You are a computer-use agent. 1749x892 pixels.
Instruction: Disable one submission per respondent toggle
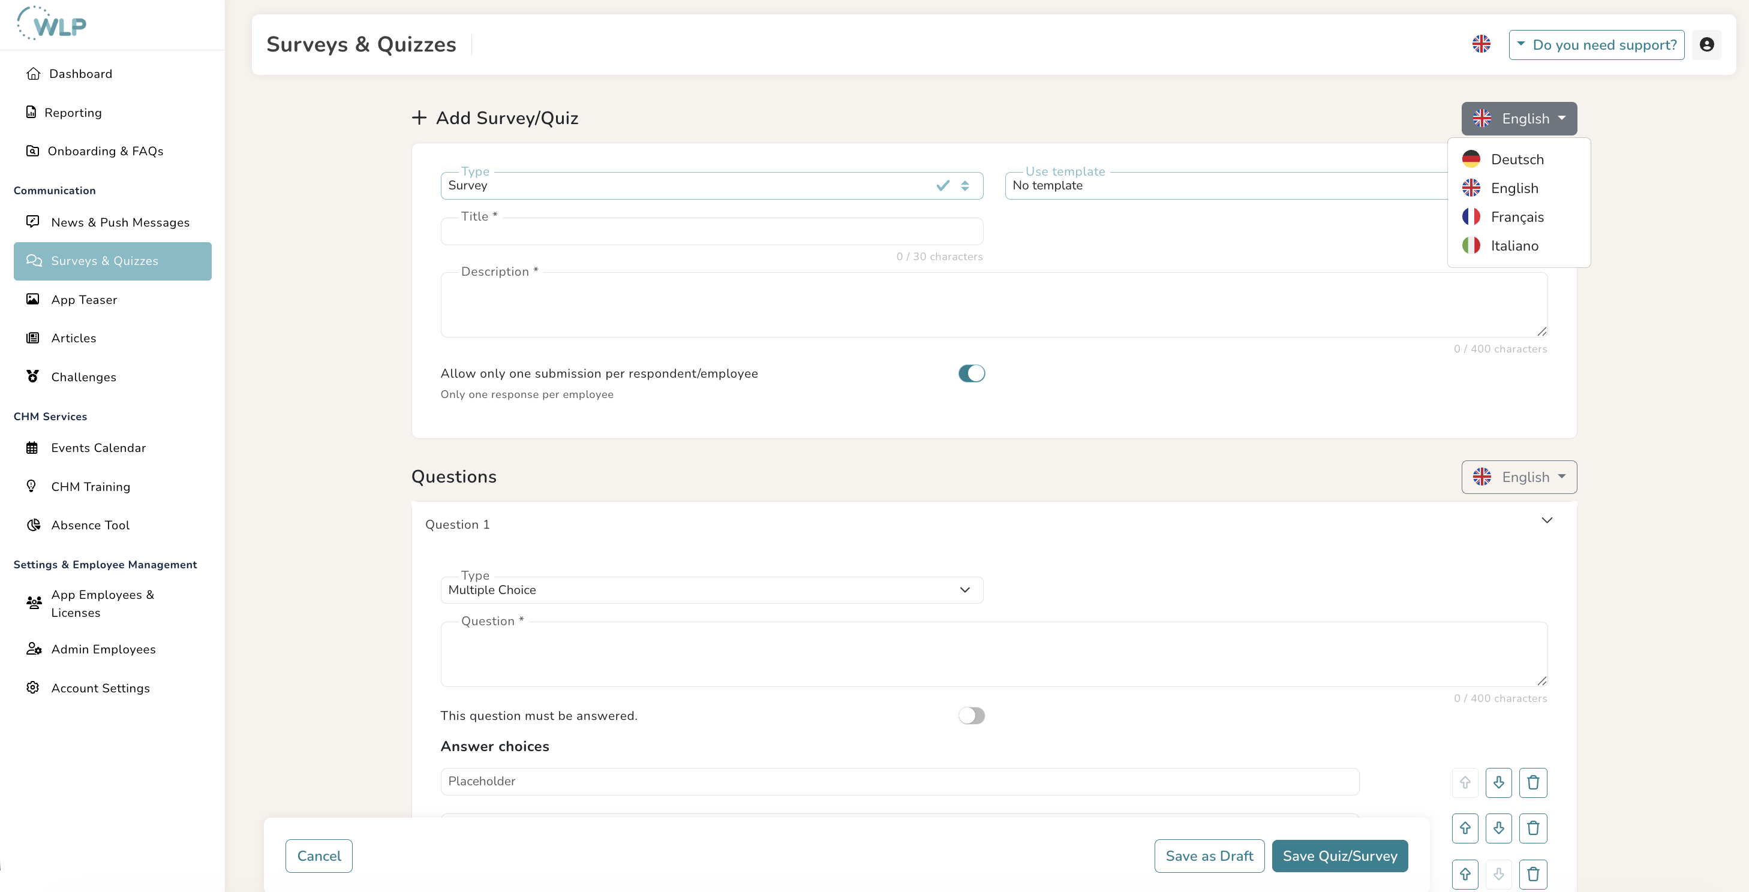pyautogui.click(x=971, y=373)
